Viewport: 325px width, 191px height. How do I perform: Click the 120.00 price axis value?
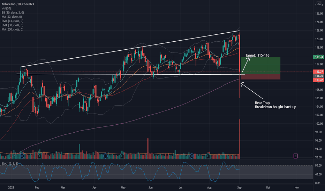319,39
